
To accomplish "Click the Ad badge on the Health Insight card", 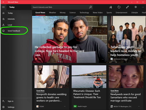I will point(75,106).
